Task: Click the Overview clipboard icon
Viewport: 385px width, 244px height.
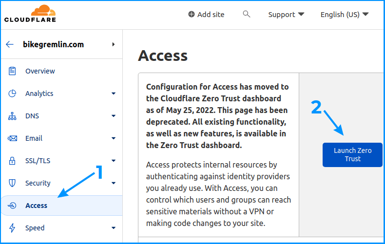Action: pyautogui.click(x=12, y=71)
